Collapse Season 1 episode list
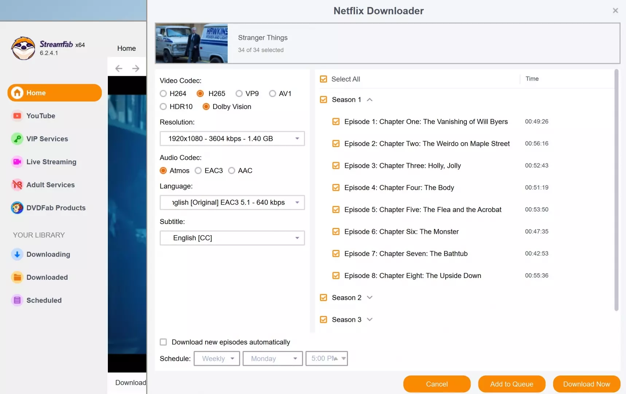This screenshot has height=394, width=626. (369, 100)
